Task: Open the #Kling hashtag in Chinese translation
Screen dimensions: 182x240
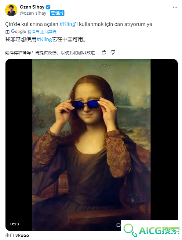Action: 44,40
